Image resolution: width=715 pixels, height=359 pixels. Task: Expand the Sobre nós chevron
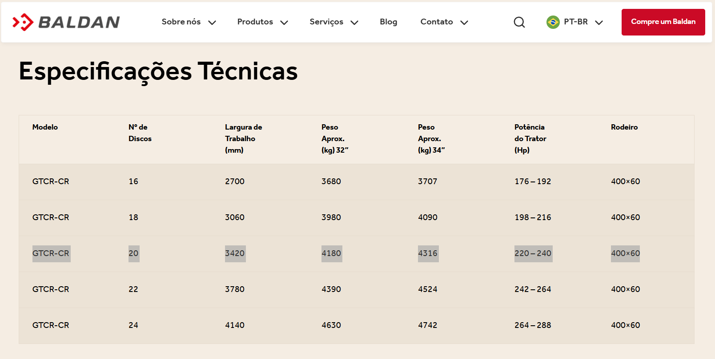pos(212,23)
